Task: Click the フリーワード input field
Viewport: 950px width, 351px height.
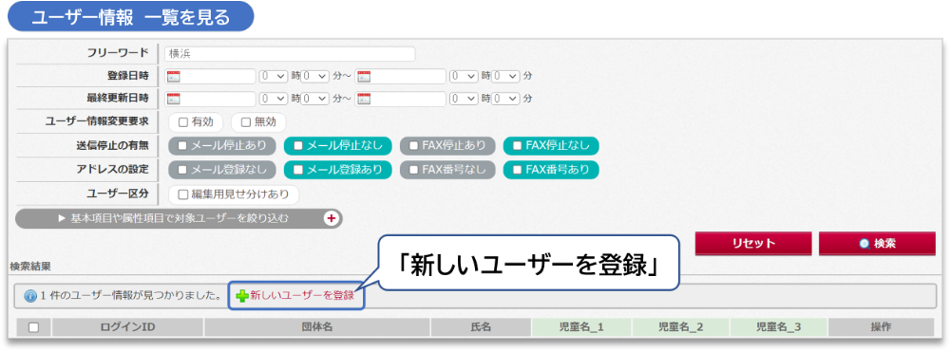Action: tap(290, 54)
